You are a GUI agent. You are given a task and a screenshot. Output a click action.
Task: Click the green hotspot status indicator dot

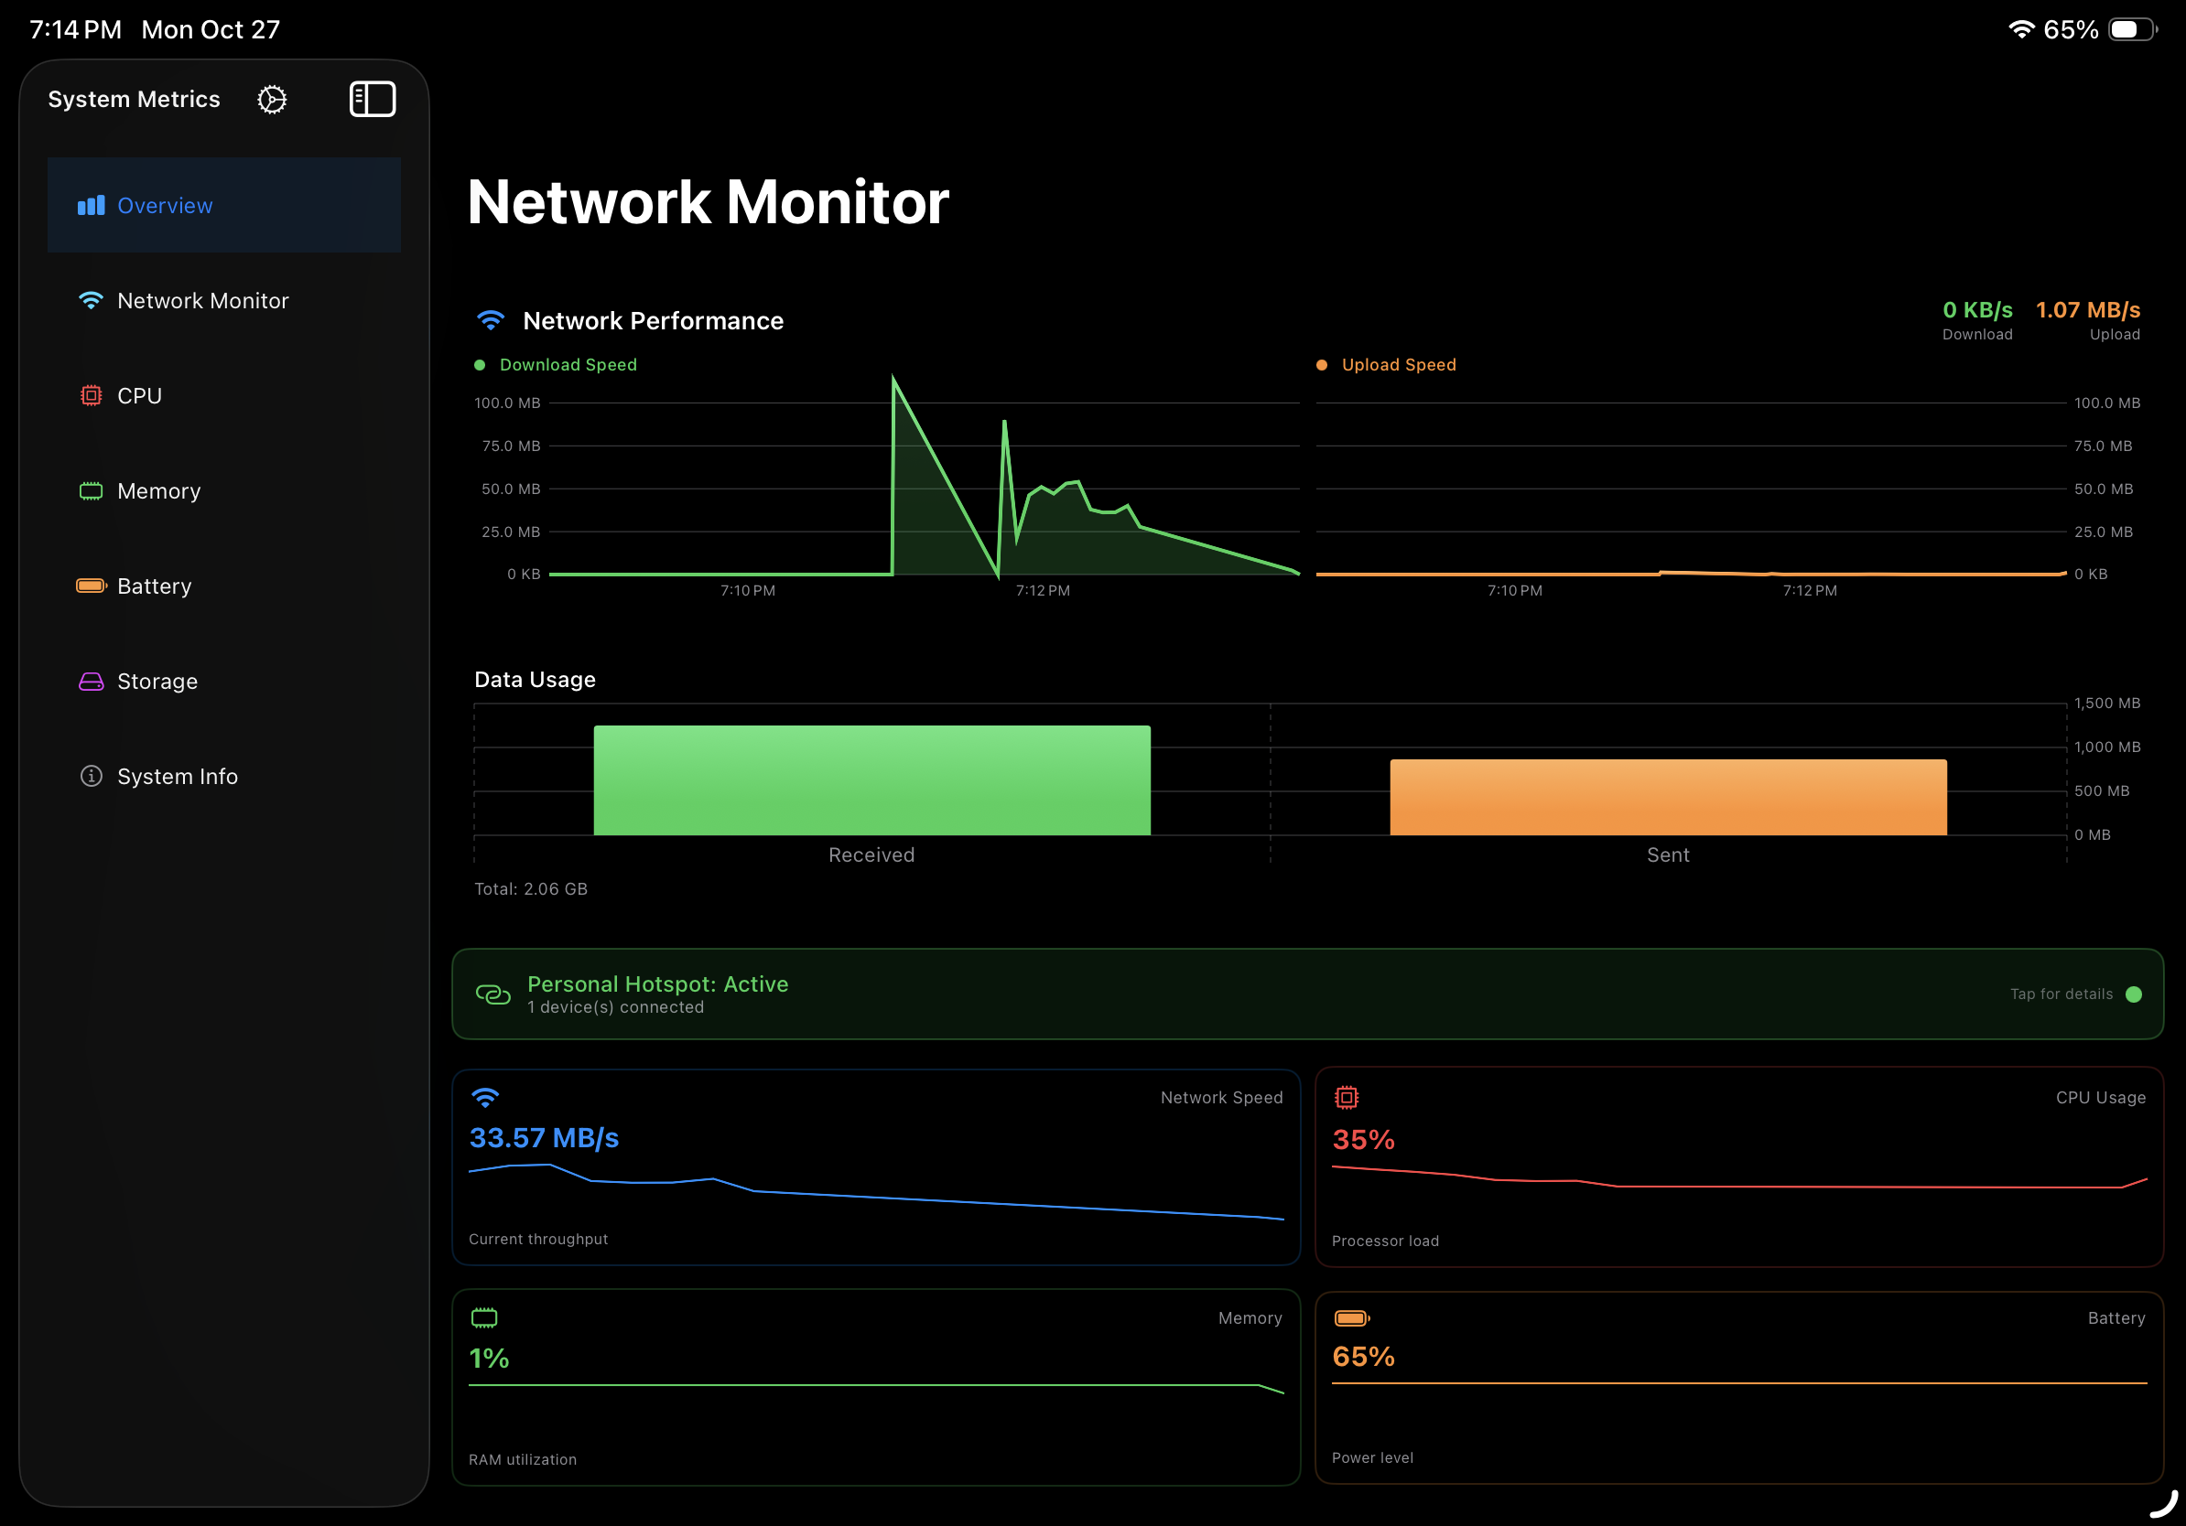coord(2134,994)
